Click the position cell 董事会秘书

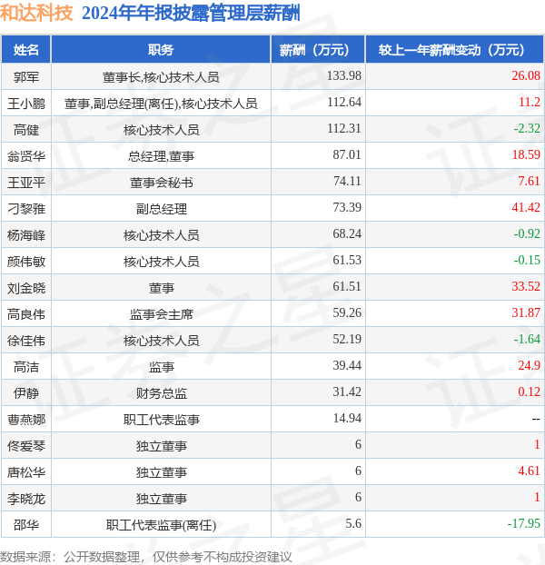[x=161, y=183]
